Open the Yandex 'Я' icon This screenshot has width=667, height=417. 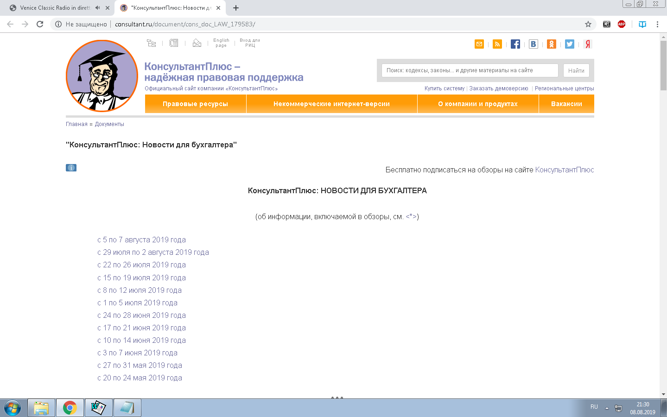tap(588, 44)
